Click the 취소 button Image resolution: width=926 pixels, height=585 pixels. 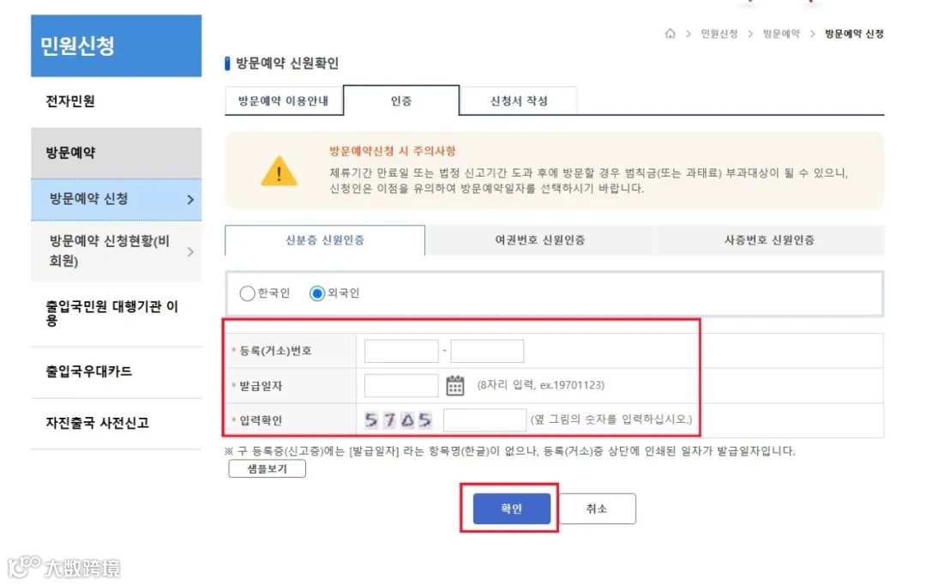597,509
